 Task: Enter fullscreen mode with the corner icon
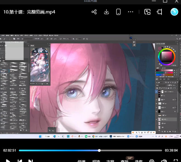point(176,161)
